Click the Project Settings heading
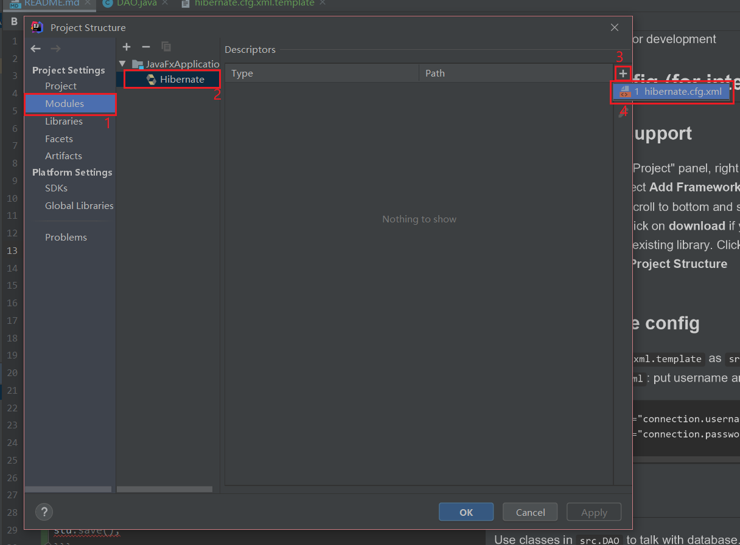Image resolution: width=740 pixels, height=545 pixels. click(69, 70)
